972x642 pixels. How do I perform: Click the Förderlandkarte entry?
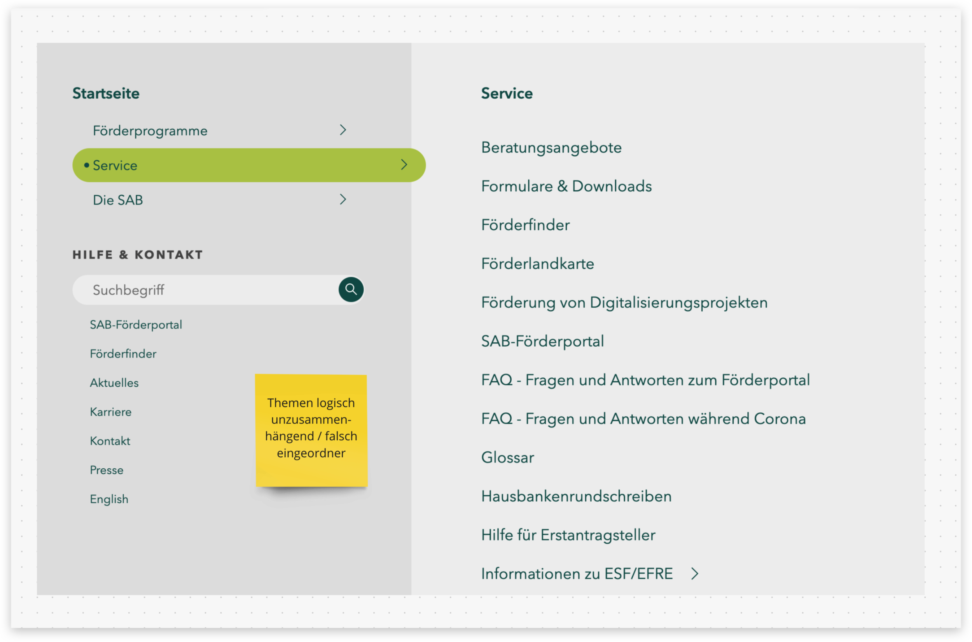[537, 263]
